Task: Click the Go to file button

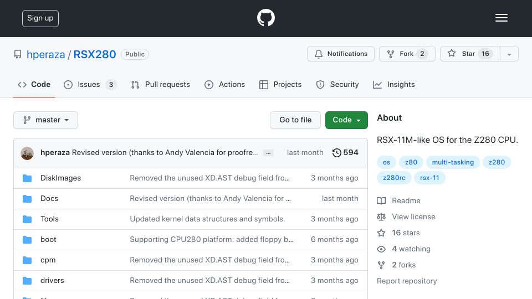Action: pos(295,120)
